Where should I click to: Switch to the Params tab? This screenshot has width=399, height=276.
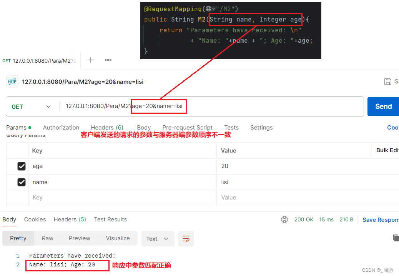18,128
